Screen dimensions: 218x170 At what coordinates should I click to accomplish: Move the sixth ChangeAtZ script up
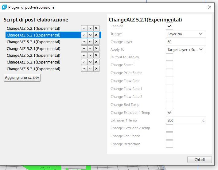pos(84,62)
